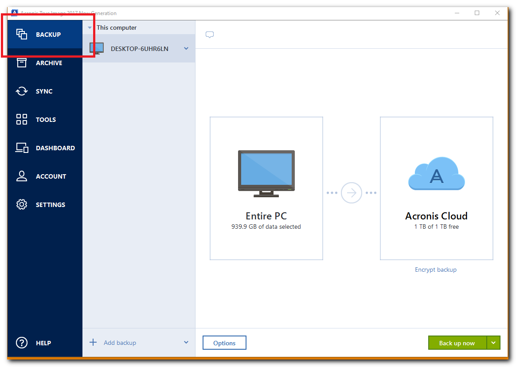Open the Back up now dropdown arrow
The height and width of the screenshot is (367, 516).
[494, 343]
